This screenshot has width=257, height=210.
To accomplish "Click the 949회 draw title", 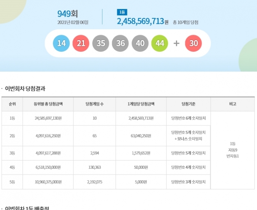I will pos(68,14).
